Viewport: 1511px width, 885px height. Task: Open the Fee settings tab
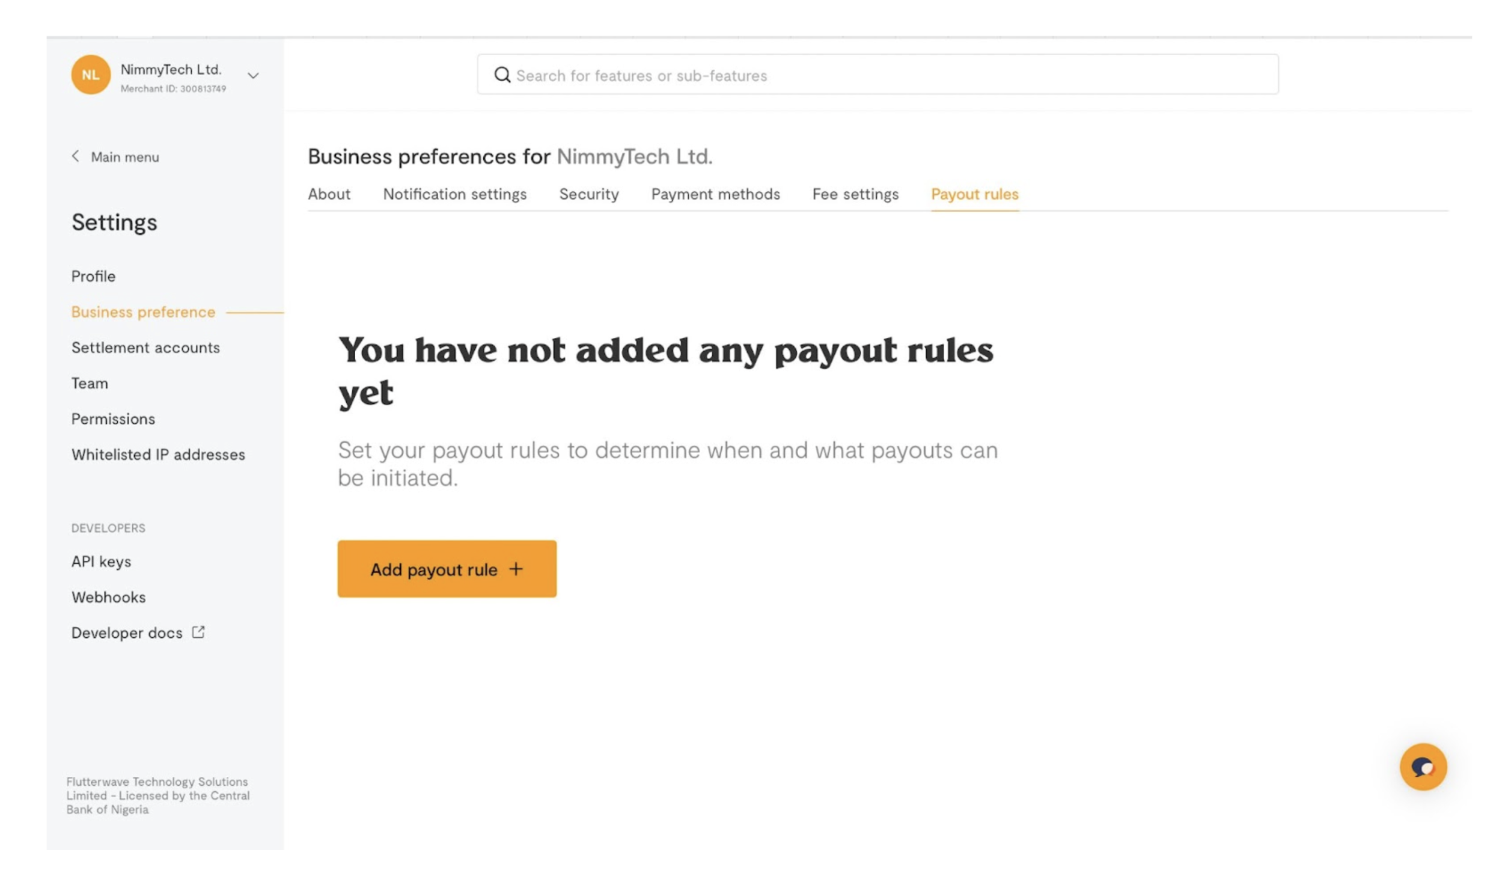pos(855,194)
